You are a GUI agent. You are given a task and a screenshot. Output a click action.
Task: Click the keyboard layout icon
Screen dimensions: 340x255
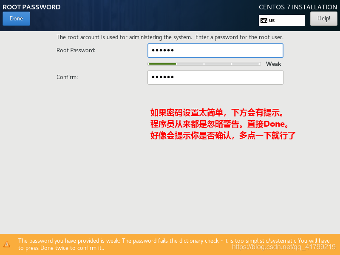click(x=264, y=20)
